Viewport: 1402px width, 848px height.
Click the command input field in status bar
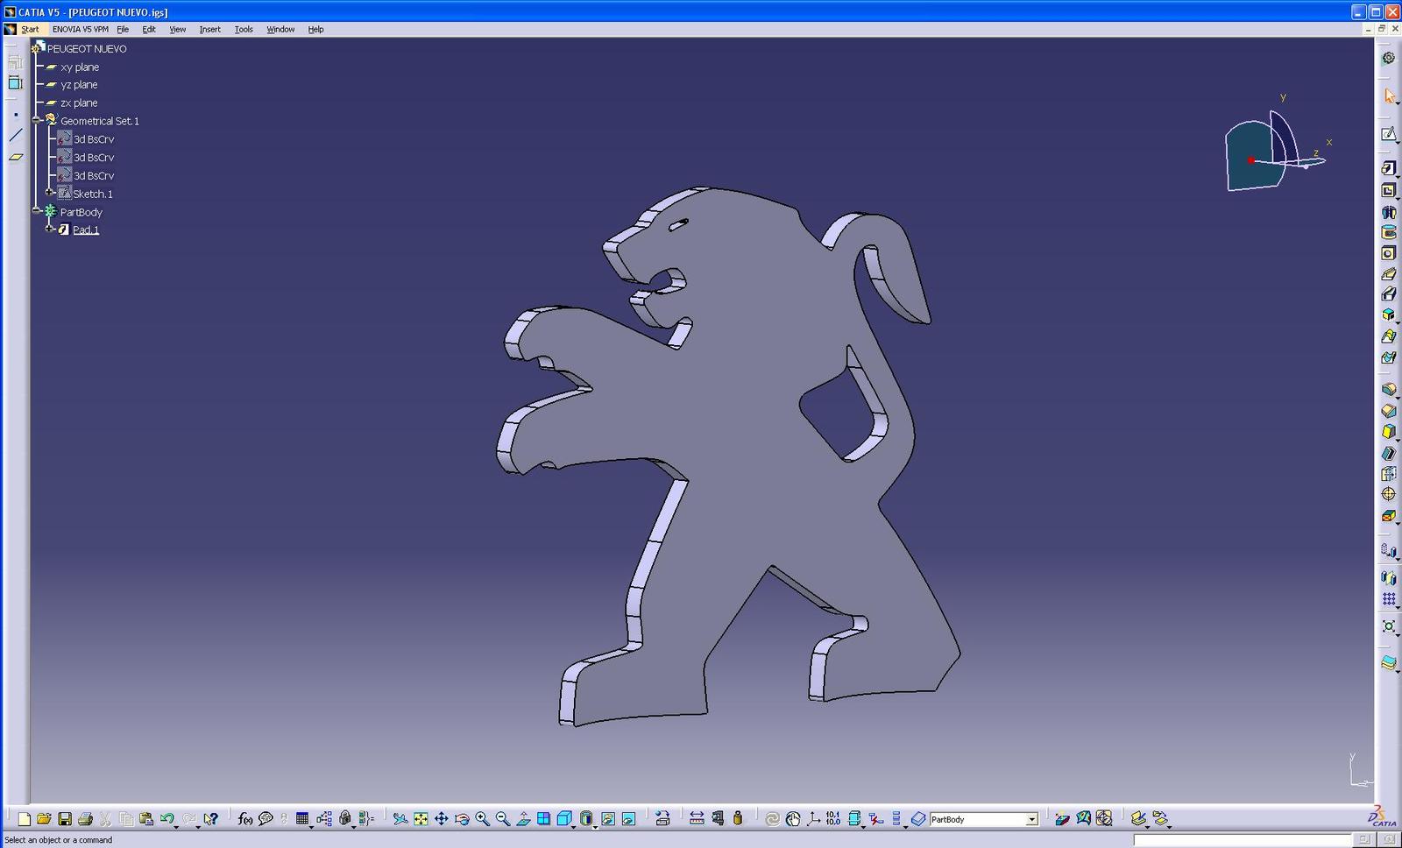point(1243,840)
